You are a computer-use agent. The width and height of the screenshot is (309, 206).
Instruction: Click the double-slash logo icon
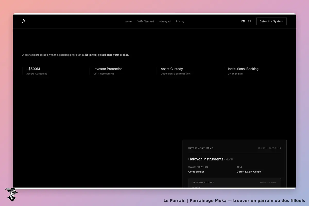tap(24, 21)
